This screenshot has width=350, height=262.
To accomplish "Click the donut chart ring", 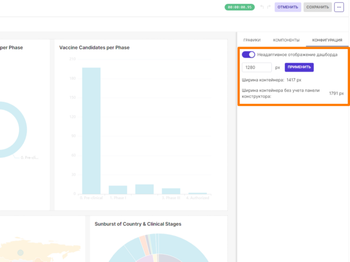I will tap(22, 129).
